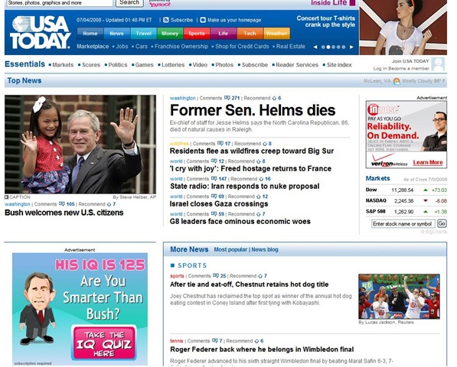Viewport: 457px width, 367px height.
Task: Click Go button next to stock symbol field
Action: tap(442, 223)
